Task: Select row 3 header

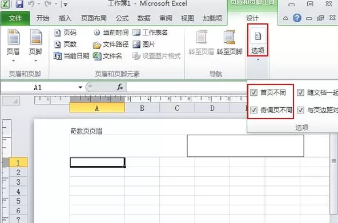Action: 18,182
